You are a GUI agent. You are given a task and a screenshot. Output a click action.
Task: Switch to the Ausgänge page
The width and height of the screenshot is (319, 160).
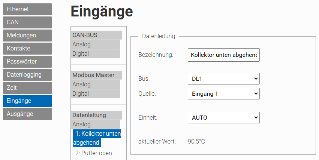[x=27, y=114]
